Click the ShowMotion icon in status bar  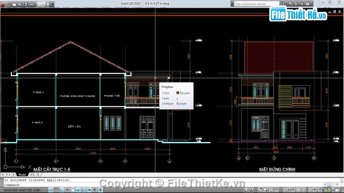[x=276, y=190]
